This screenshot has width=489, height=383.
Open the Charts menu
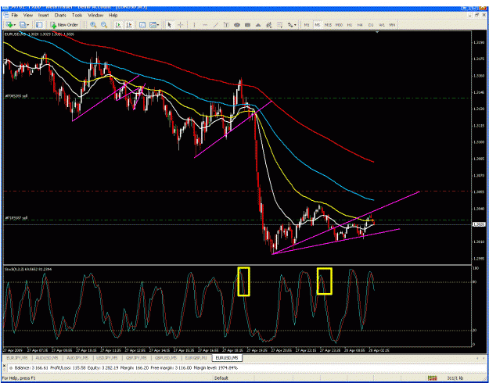click(60, 15)
